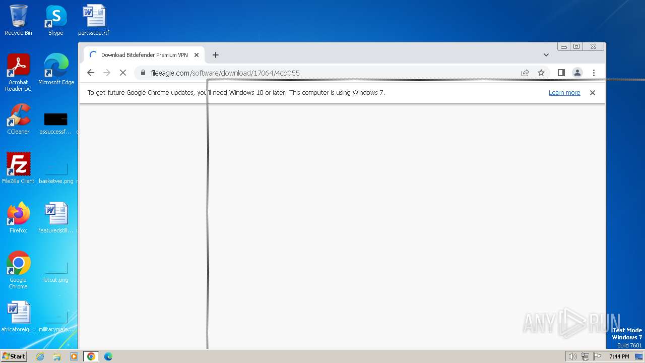
Task: Dismiss the Windows 7 update notification bar
Action: [593, 93]
